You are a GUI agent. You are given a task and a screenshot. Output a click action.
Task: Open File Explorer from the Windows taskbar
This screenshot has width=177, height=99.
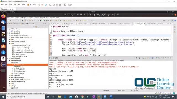click(59, 97)
